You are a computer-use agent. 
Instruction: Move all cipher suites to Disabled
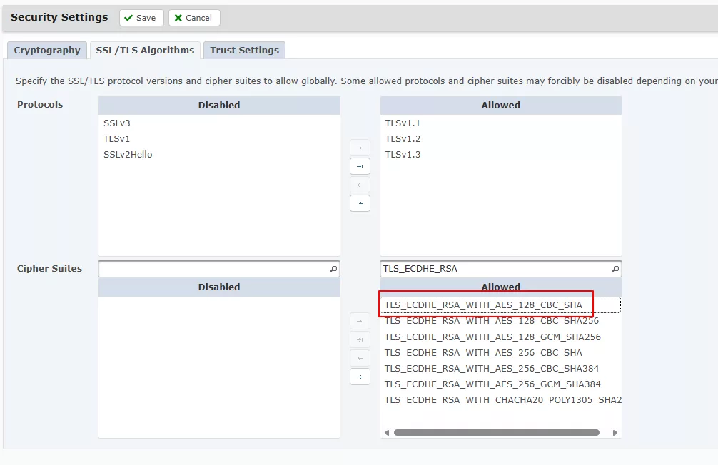point(360,377)
